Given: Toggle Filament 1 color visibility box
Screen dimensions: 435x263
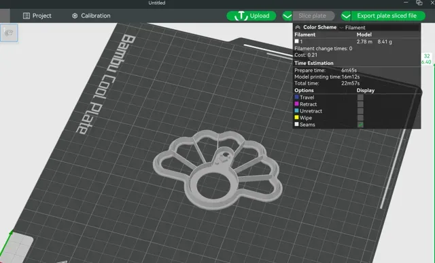Looking at the screenshot, I should [x=296, y=41].
